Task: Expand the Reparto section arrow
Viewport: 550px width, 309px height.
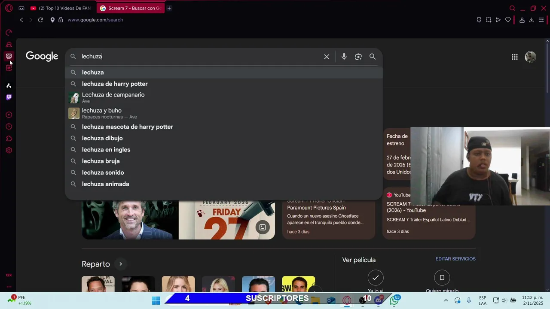Action: pos(121,264)
